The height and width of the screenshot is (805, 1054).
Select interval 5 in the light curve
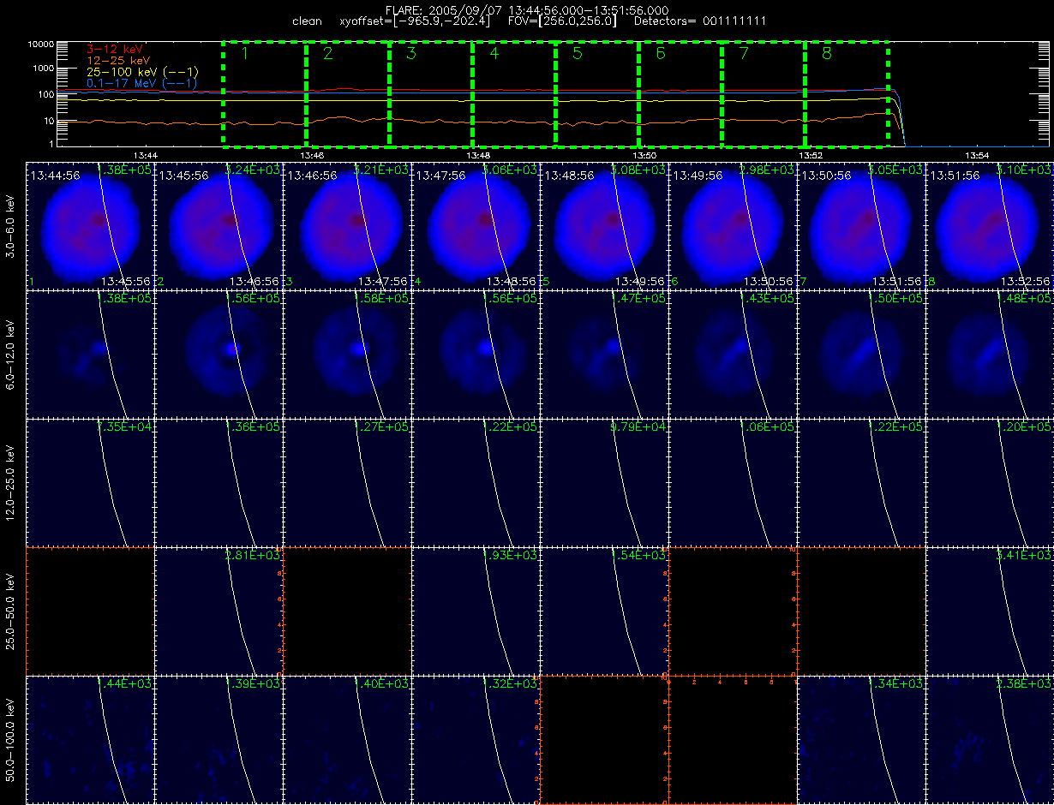tap(597, 92)
